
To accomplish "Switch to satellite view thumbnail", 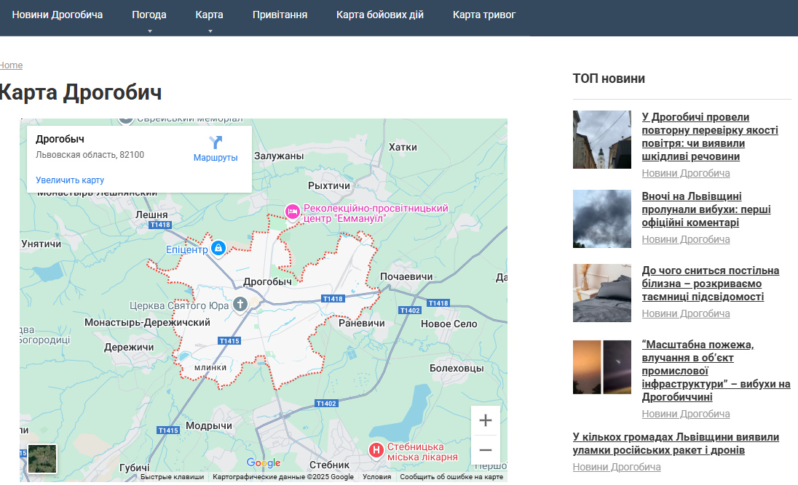I will coord(42,458).
